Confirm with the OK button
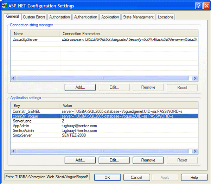 pyautogui.click(x=107, y=177)
